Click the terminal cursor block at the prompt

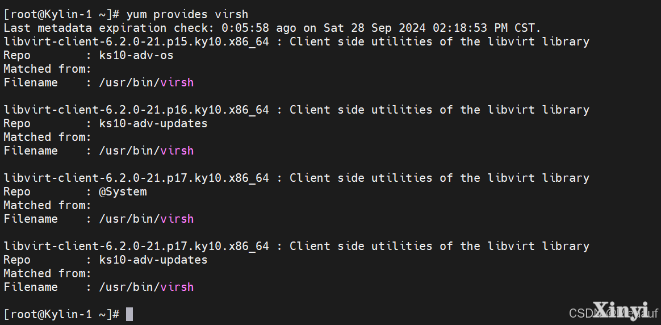[129, 314]
